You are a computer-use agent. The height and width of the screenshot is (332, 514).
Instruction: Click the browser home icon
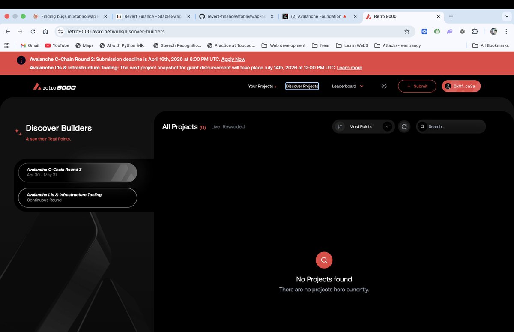(x=45, y=31)
